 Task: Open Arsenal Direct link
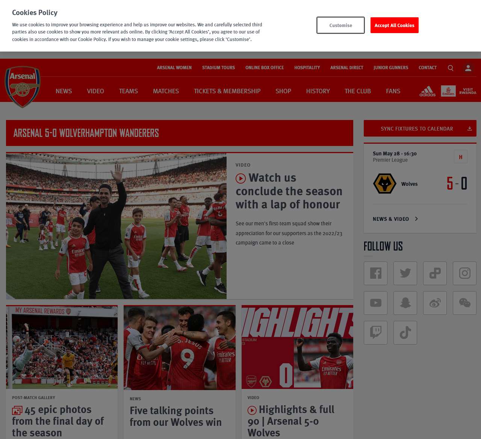347,68
